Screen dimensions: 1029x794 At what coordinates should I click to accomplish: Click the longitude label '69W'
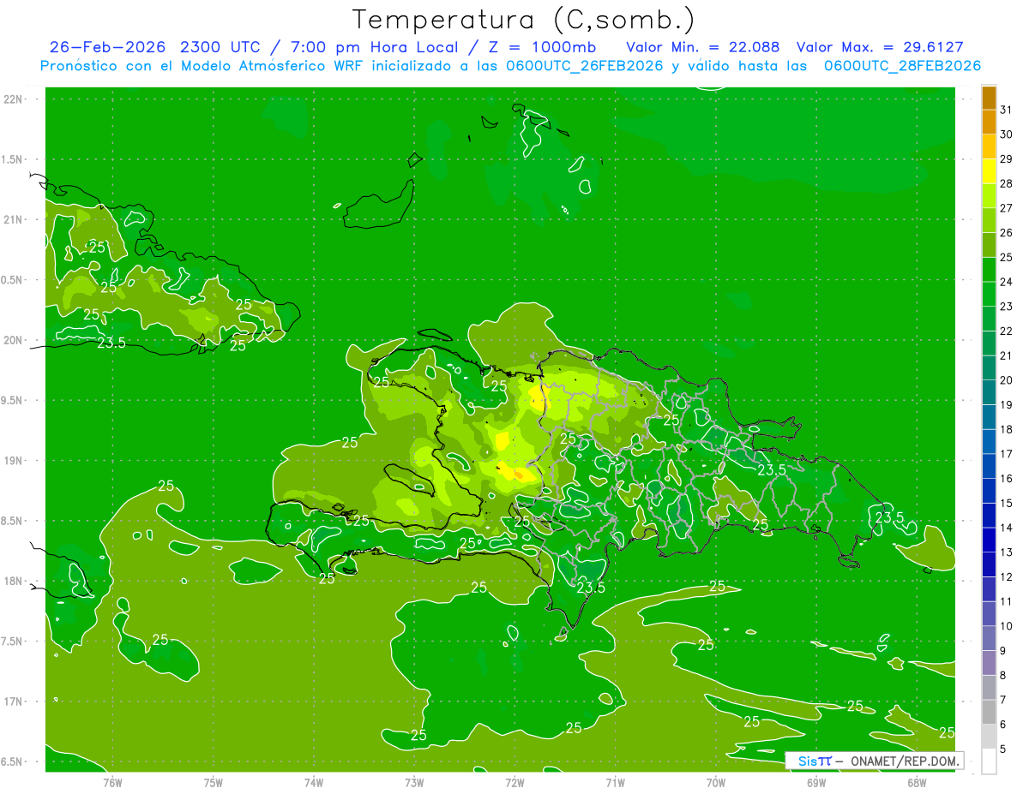816,782
